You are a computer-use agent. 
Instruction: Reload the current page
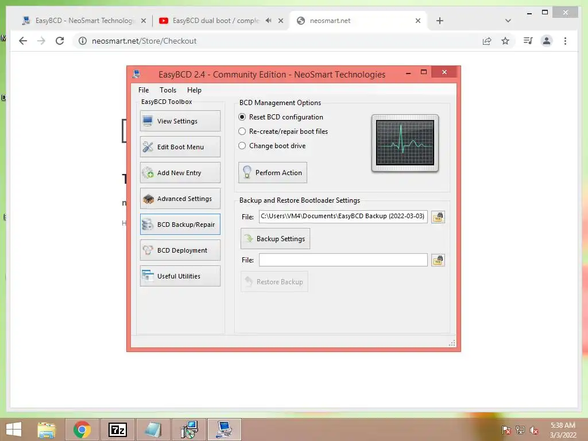[60, 41]
